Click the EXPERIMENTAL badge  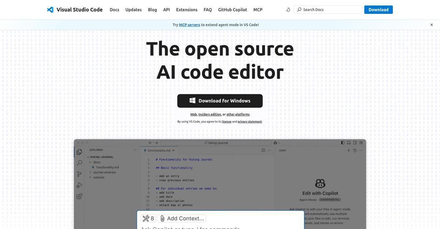330,200
